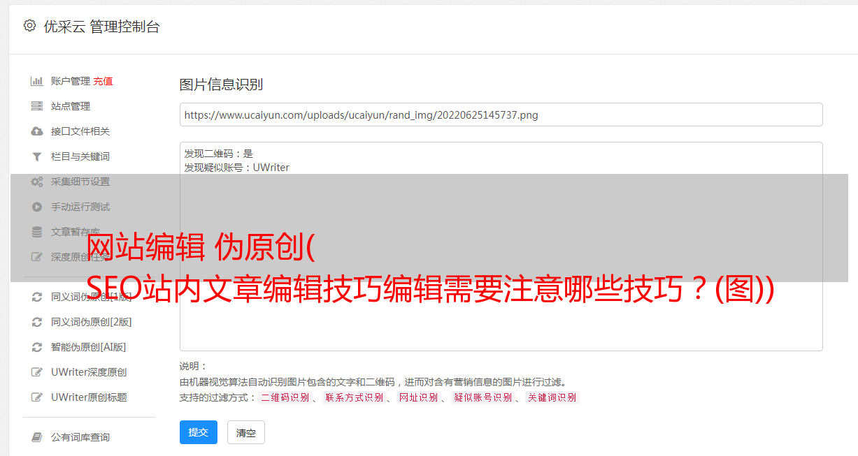Click the 清空 button
This screenshot has height=456, width=858.
coord(246,433)
